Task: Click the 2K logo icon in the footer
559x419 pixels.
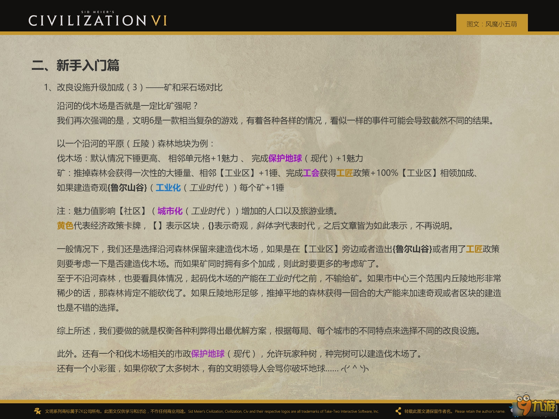Action: click(37, 411)
